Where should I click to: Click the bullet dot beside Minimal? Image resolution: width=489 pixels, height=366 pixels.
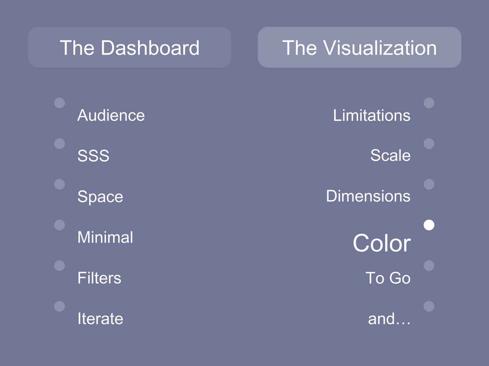(60, 225)
